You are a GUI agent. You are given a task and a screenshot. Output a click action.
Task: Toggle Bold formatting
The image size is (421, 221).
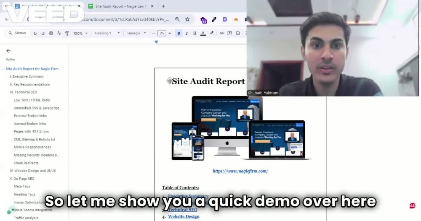(x=179, y=34)
